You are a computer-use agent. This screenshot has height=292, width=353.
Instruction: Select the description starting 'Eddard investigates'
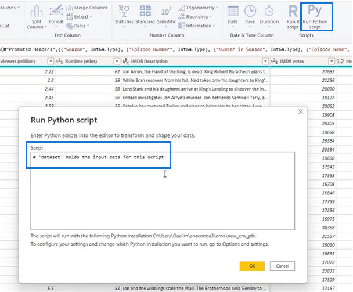click(x=196, y=98)
